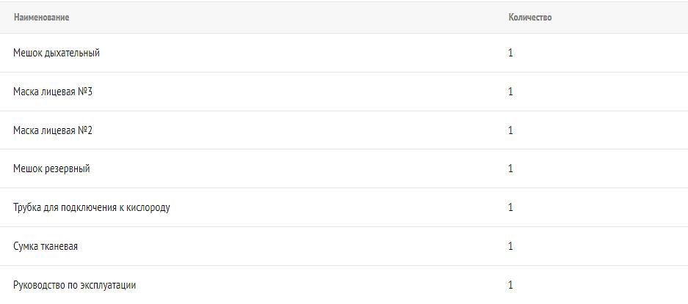The image size is (688, 304).
Task: Select the Мешок резервный item name
Action: click(x=51, y=168)
